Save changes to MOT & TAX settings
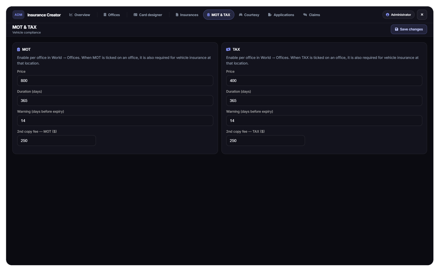Image resolution: width=442 pixels, height=271 pixels. 409,29
